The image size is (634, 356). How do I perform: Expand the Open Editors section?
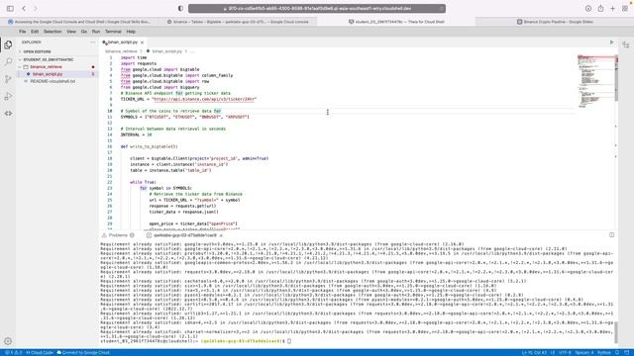coord(37,51)
